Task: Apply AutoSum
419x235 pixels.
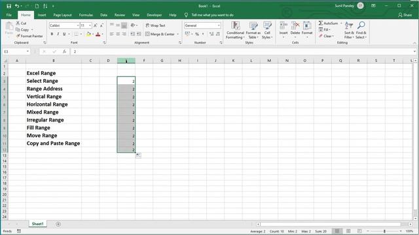Action: pos(328,23)
